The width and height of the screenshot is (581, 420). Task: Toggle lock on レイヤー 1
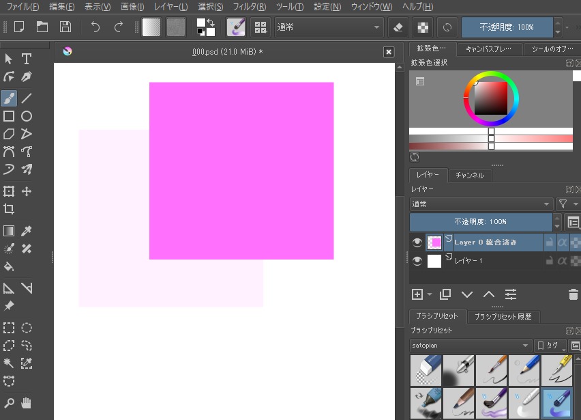(550, 260)
